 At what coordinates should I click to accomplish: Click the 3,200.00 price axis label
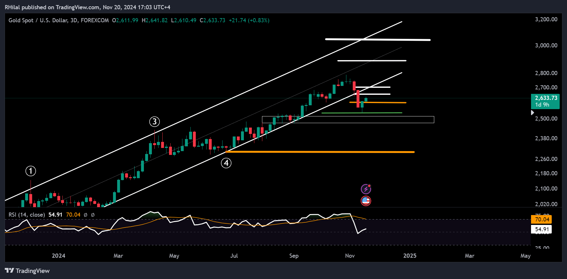546,19
